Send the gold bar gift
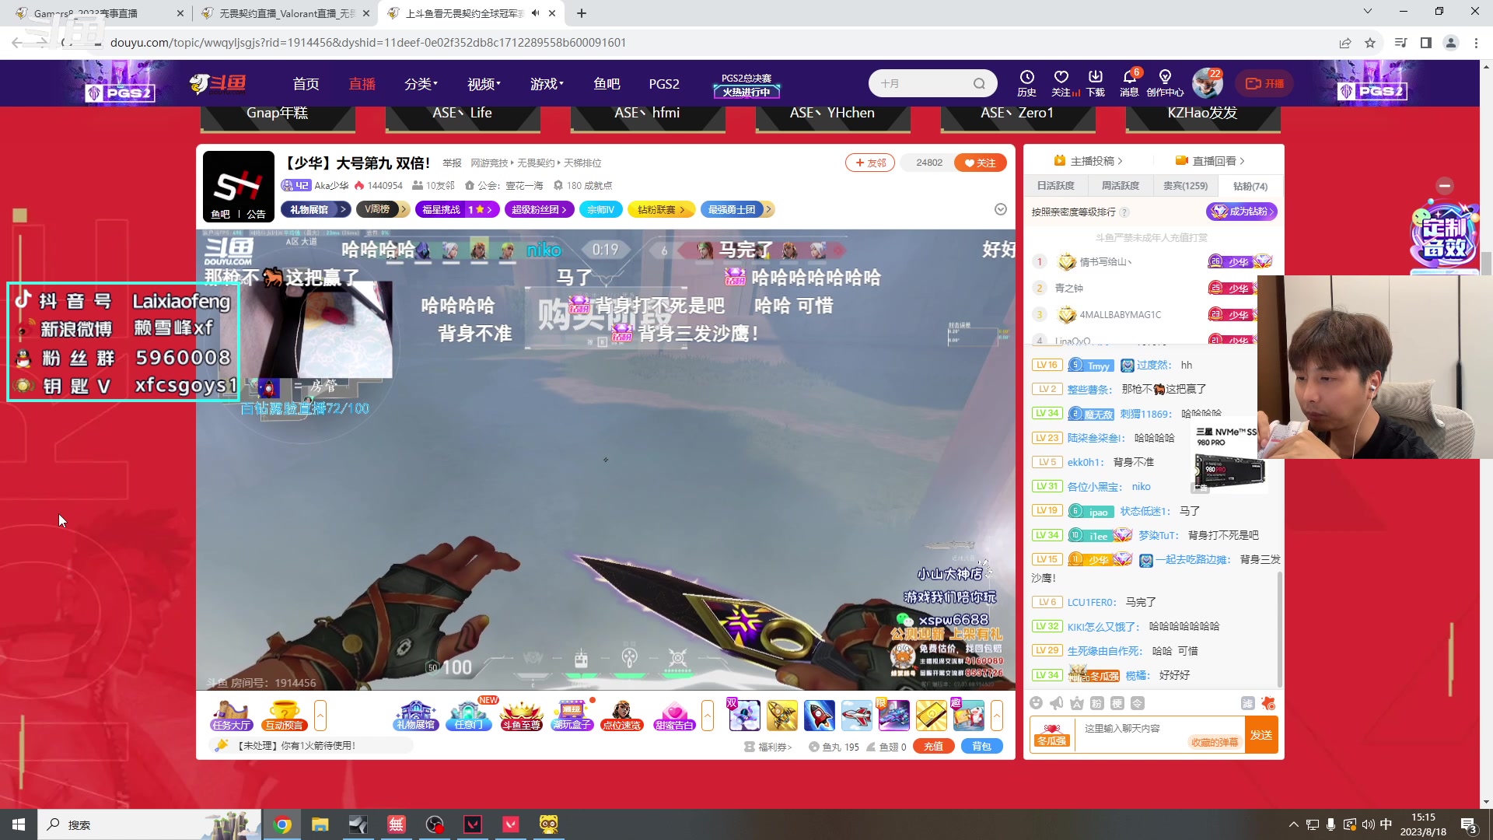Image resolution: width=1493 pixels, height=840 pixels. coord(931,715)
